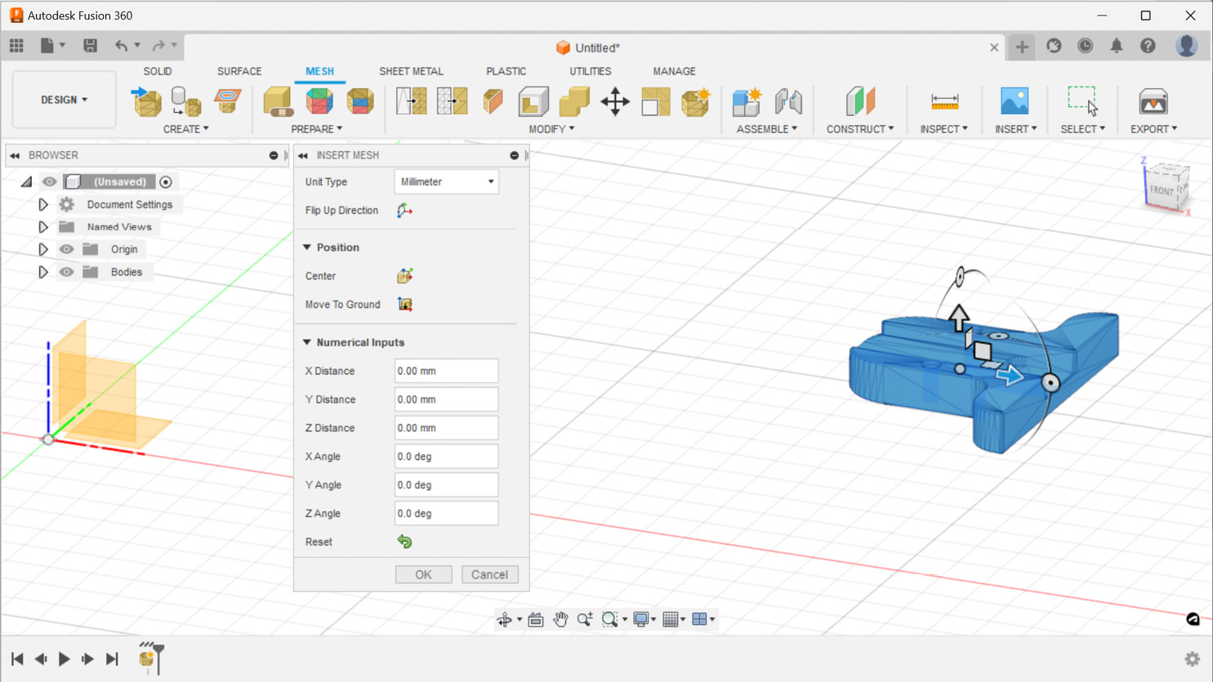Viewport: 1213px width, 682px height.
Task: Click the Cancel button in Insert Mesh
Action: coord(489,574)
